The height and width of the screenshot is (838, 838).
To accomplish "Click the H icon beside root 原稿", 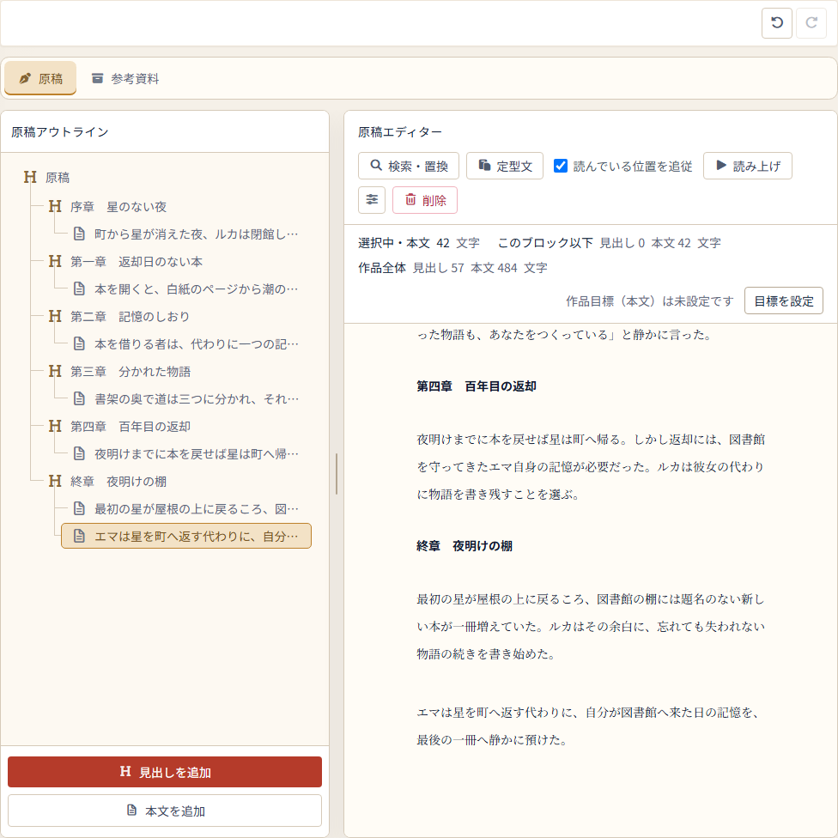I will pos(30,178).
